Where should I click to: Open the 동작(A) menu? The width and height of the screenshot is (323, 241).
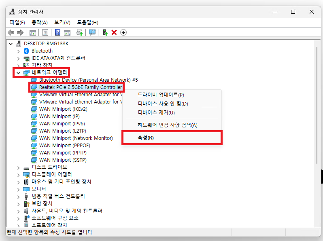click(40, 22)
